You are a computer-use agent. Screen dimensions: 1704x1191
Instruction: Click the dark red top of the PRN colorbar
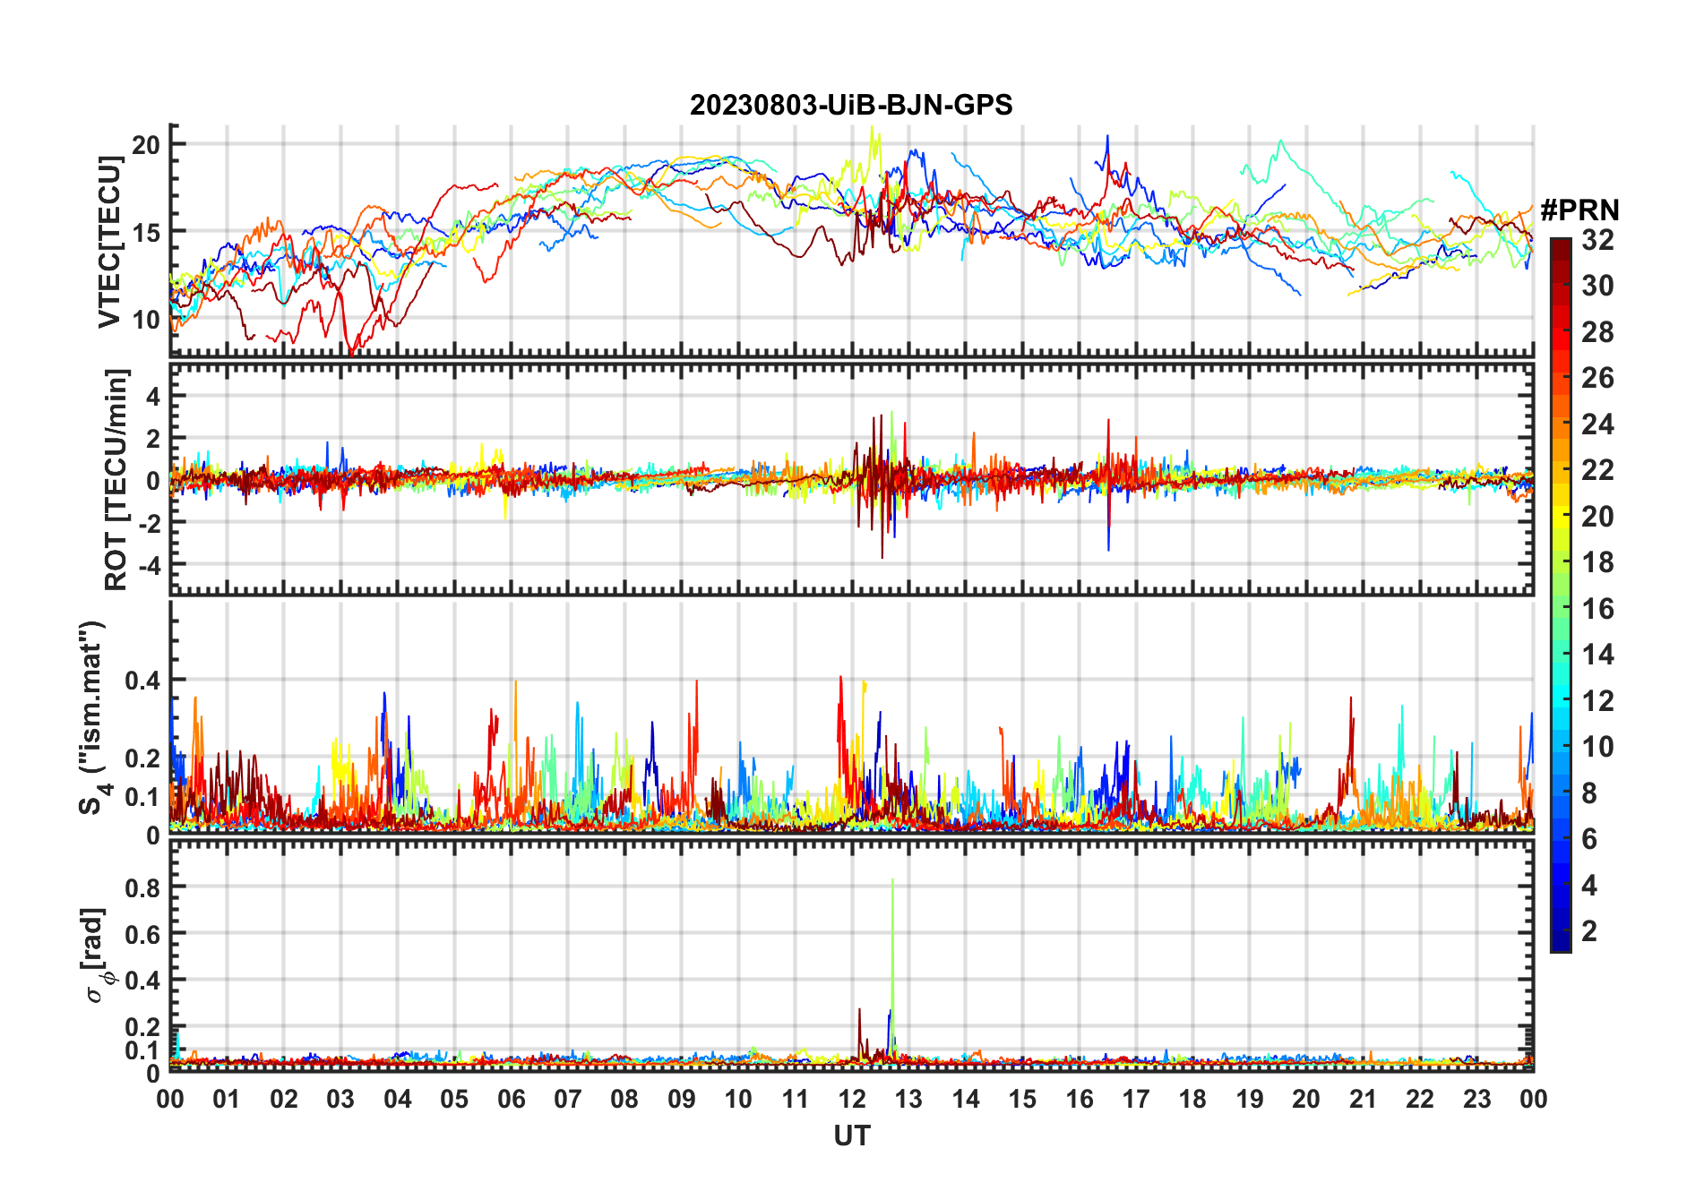[1560, 244]
